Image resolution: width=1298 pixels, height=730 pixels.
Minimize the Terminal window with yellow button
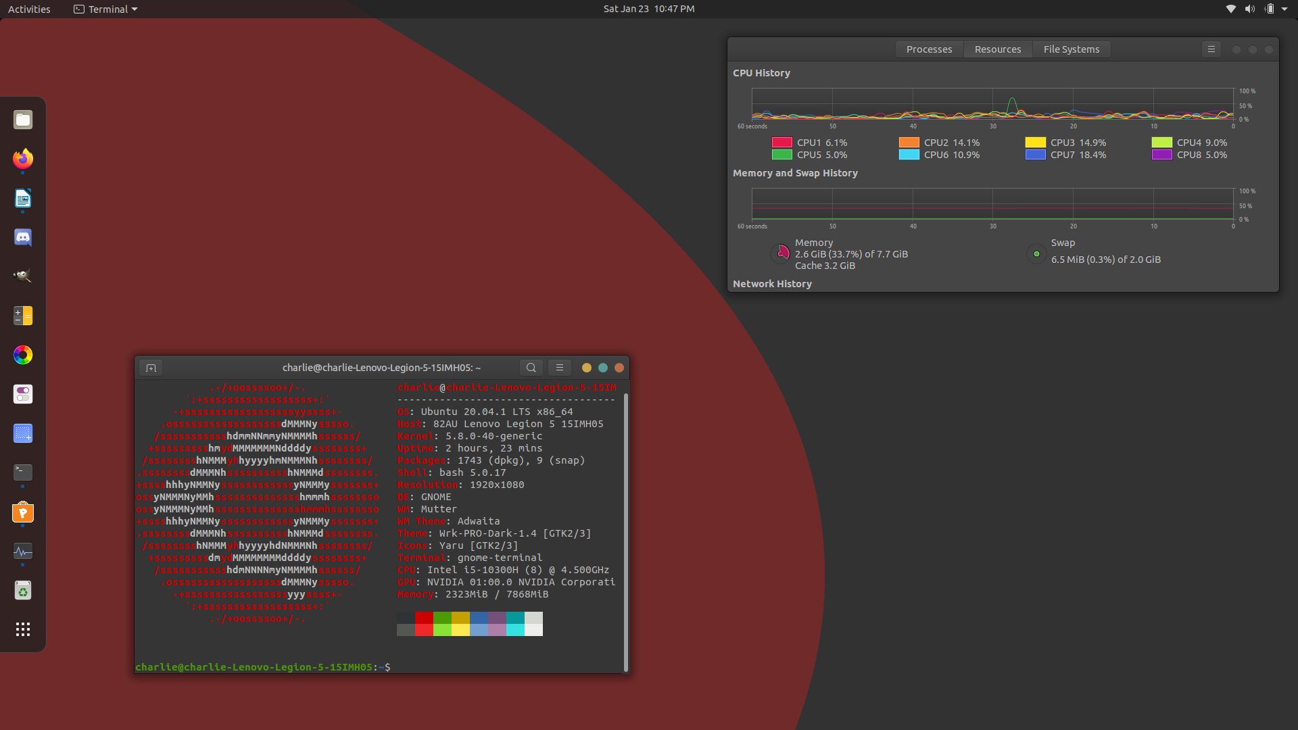[586, 368]
